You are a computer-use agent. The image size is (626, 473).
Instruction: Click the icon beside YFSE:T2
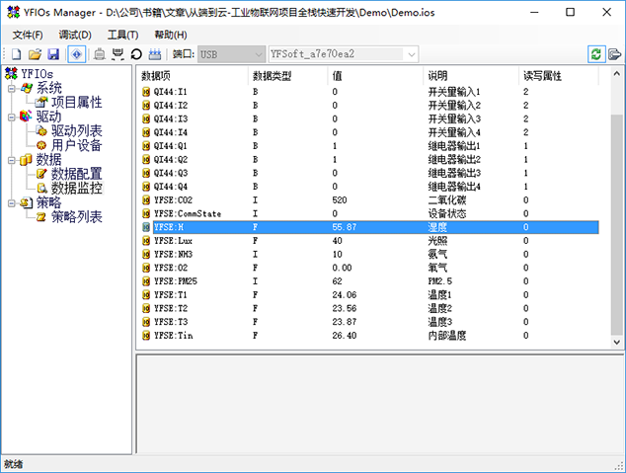coord(146,308)
